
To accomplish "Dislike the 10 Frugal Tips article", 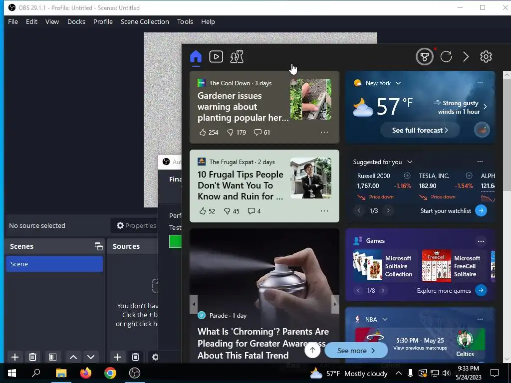I will pyautogui.click(x=232, y=211).
